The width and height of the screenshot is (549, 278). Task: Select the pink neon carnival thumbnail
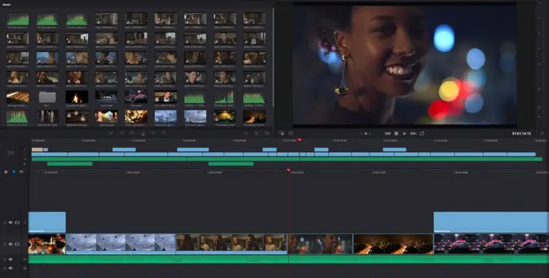136,97
